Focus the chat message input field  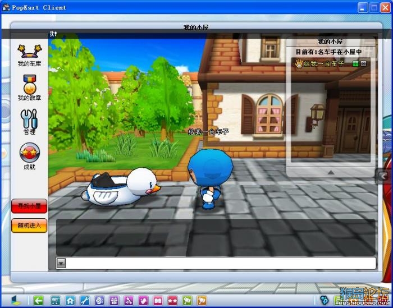coord(221,263)
